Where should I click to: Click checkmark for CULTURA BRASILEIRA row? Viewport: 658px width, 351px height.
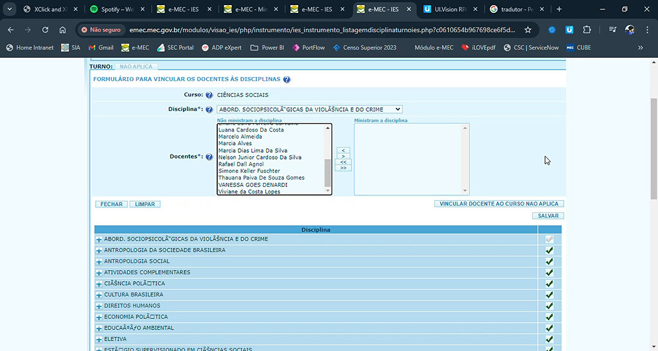coord(549,295)
